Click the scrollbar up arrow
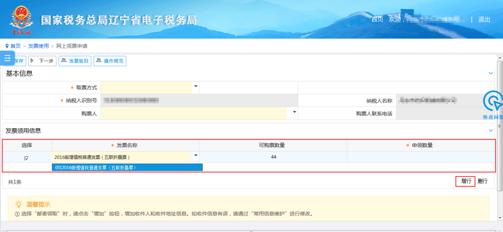Screen dimensions: 503x232 click(x=500, y=57)
